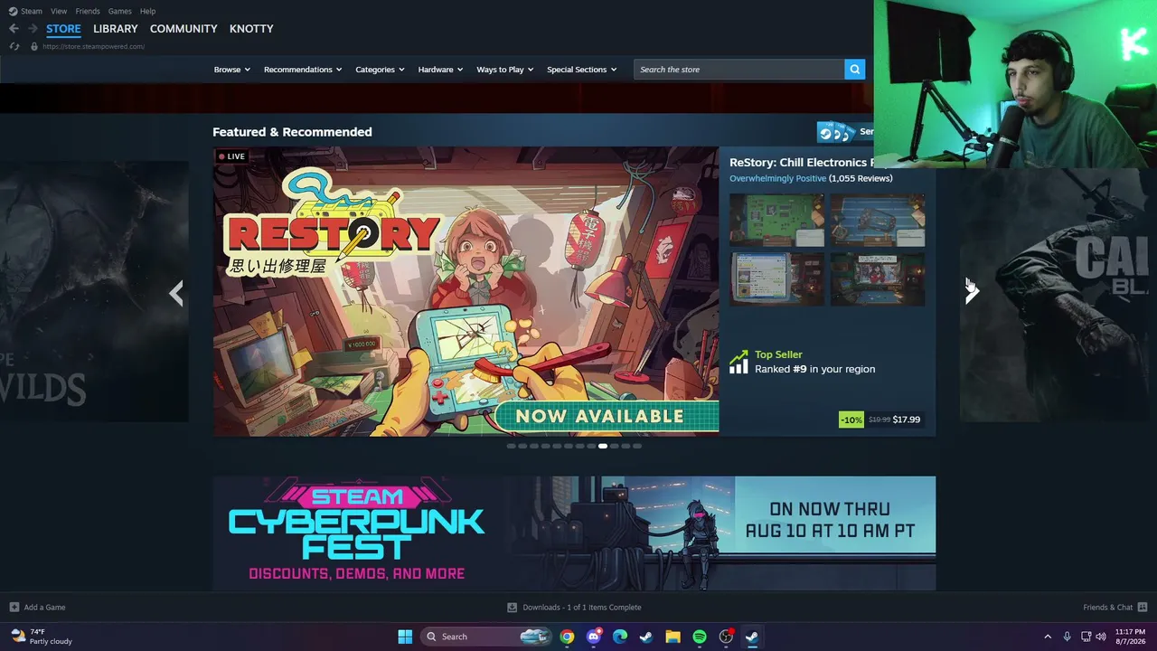Screen dimensions: 1157x651
Task: Submit the store search with the magnifier button
Action: coord(854,70)
